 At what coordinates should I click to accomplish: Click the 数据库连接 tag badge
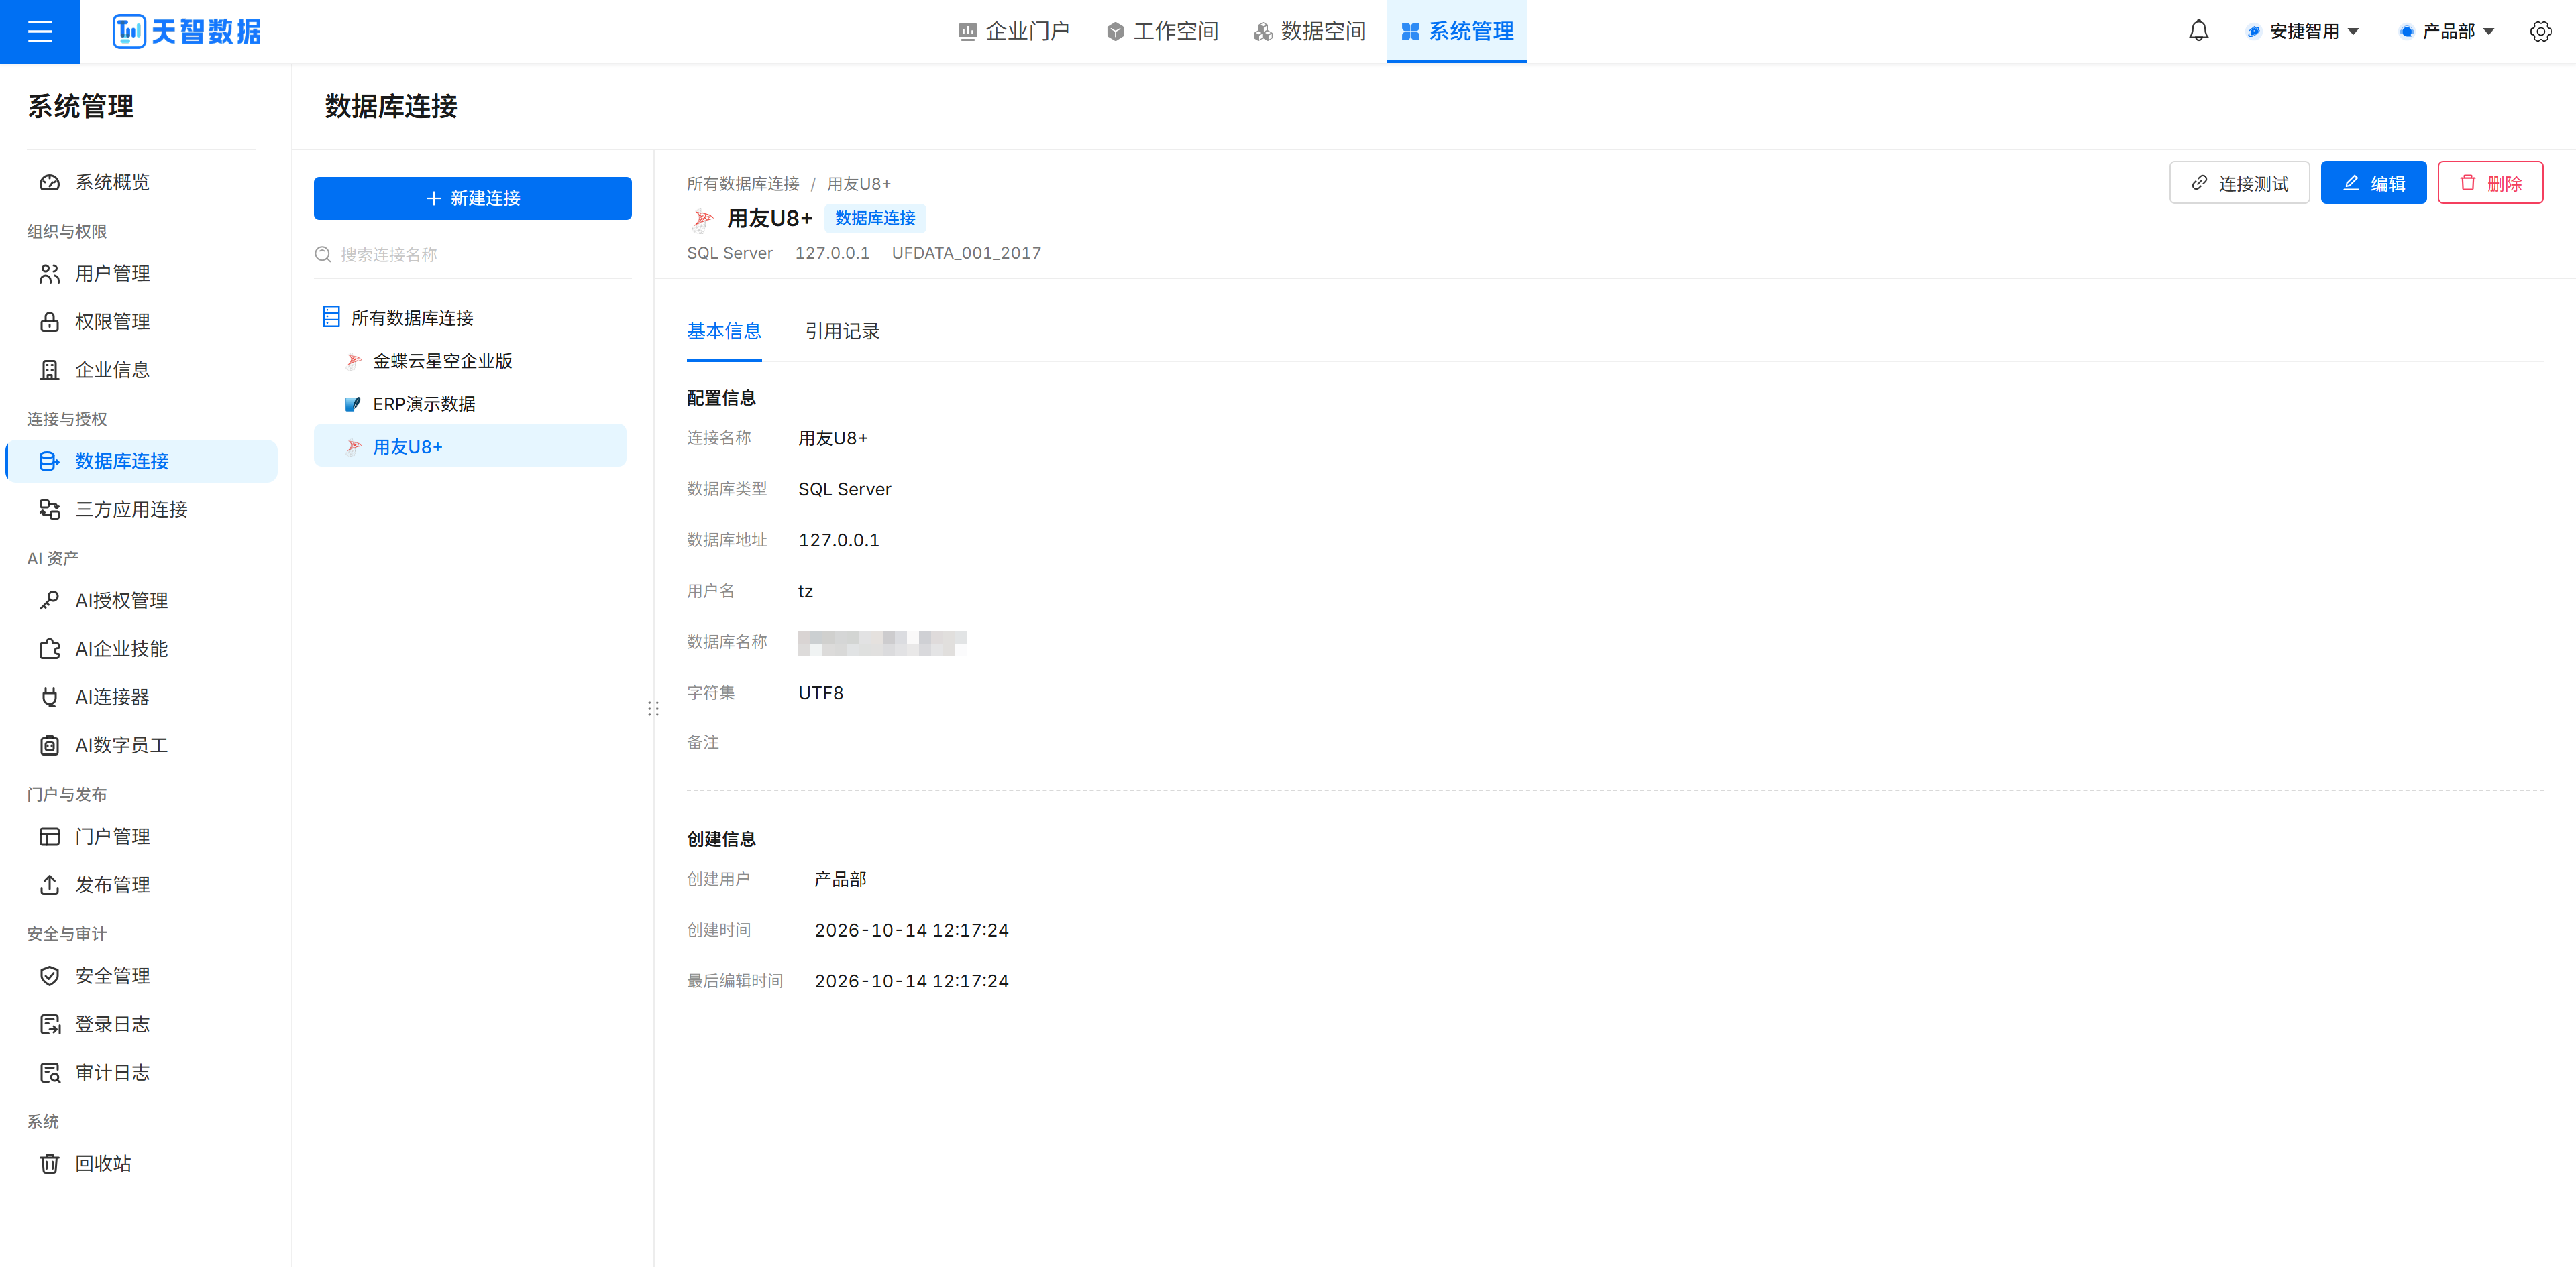[x=875, y=218]
